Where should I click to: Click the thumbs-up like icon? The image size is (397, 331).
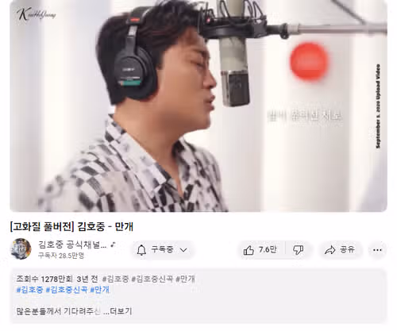249,250
